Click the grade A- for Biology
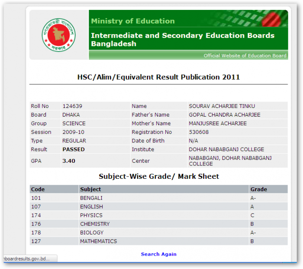This screenshot has height=269, width=303. [x=253, y=233]
